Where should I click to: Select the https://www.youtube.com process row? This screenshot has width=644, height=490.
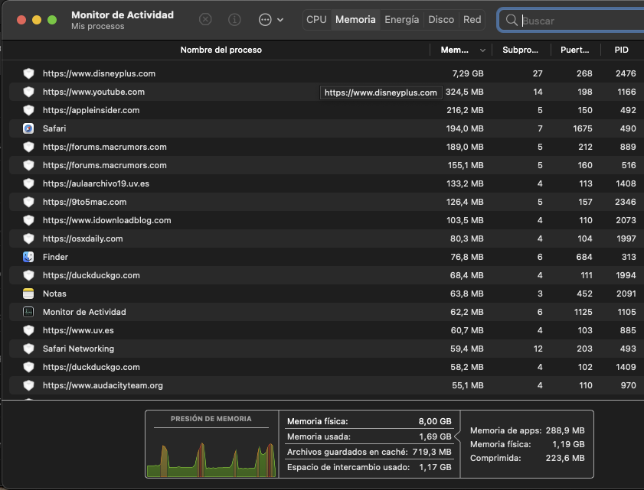[326, 92]
